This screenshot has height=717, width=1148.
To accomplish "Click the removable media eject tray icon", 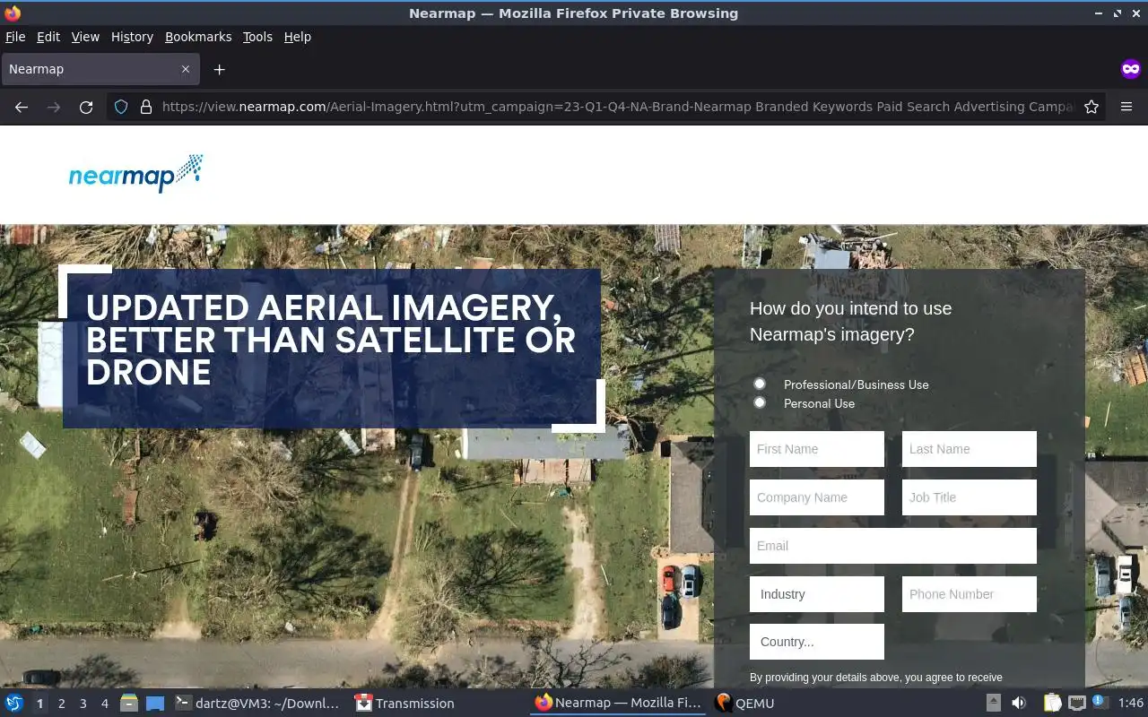I will (x=994, y=704).
